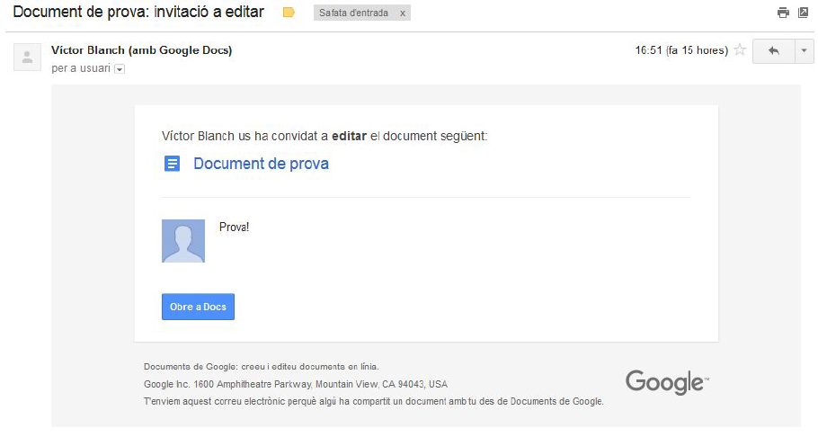Viewport: 818px width, 446px height.
Task: Remove the Safata d'entrada label
Action: click(402, 13)
